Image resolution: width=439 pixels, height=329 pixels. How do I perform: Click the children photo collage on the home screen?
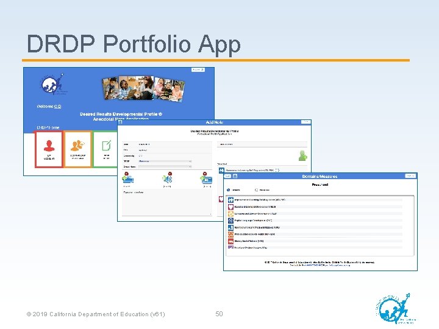pos(143,88)
